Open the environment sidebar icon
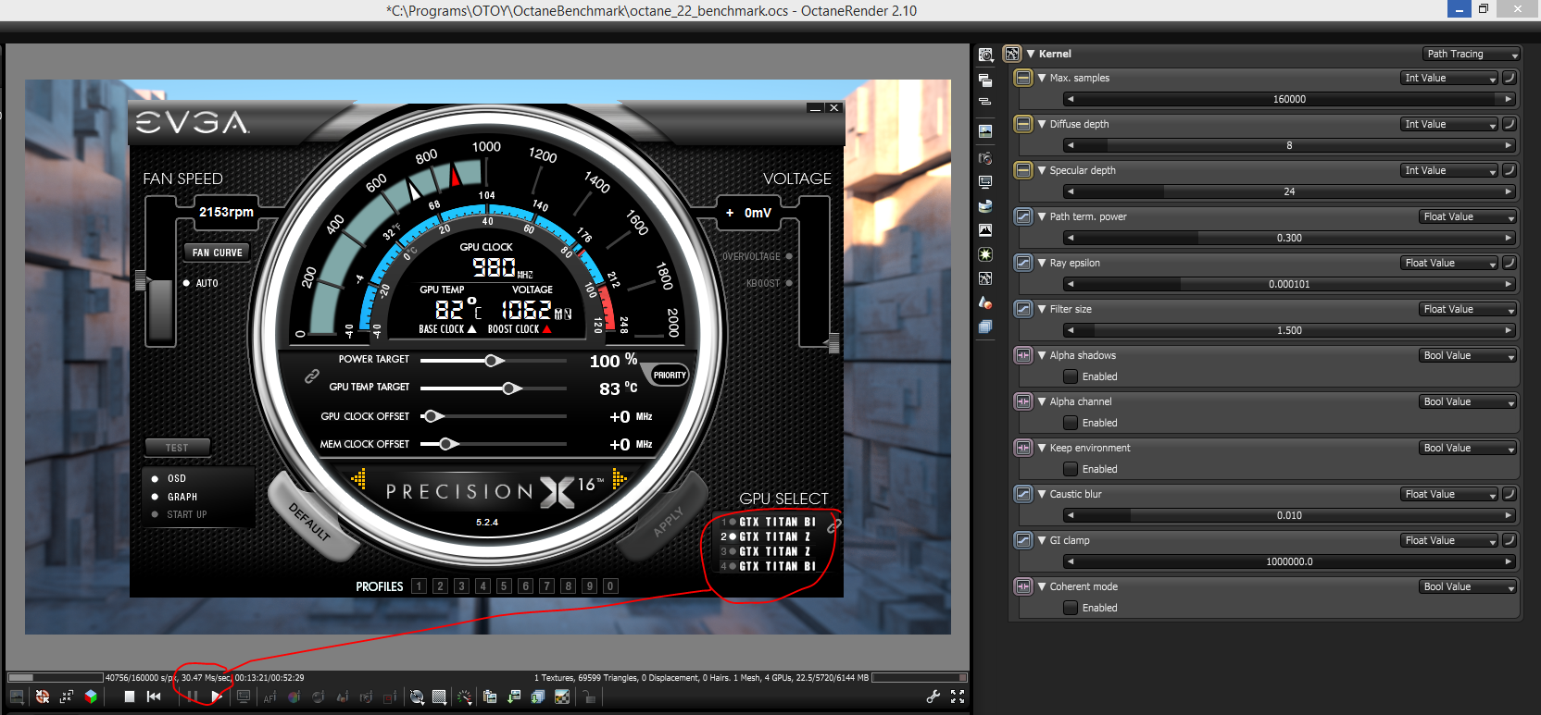This screenshot has height=715, width=1541. point(985,206)
